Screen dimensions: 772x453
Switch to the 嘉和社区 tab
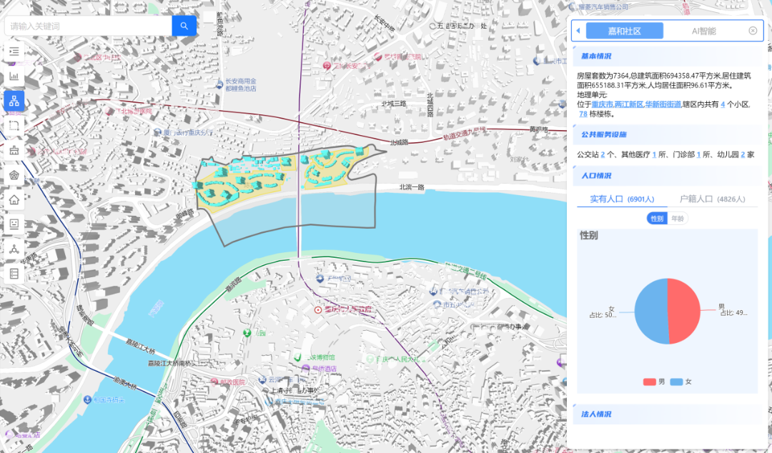pos(624,31)
